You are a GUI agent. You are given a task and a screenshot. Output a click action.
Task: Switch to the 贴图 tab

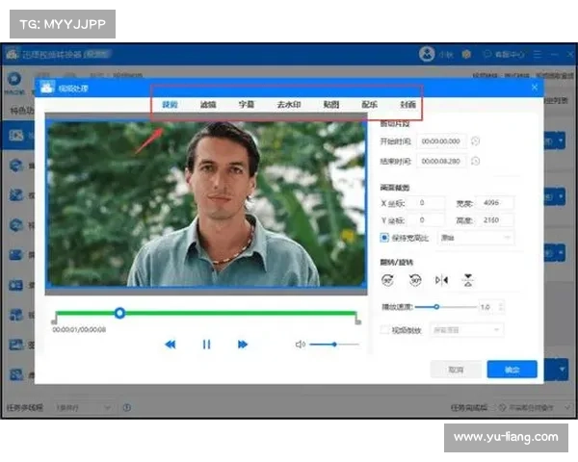331,105
